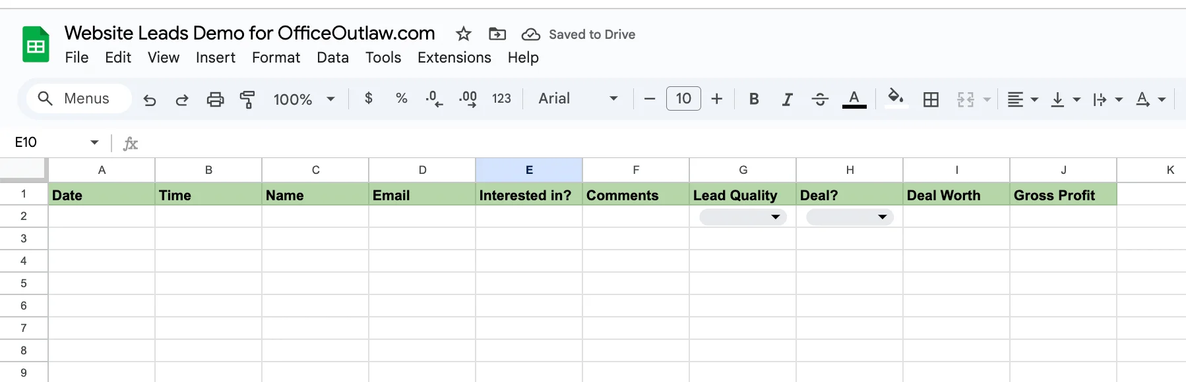Search the Menus box
This screenshot has width=1186, height=382.
point(79,98)
